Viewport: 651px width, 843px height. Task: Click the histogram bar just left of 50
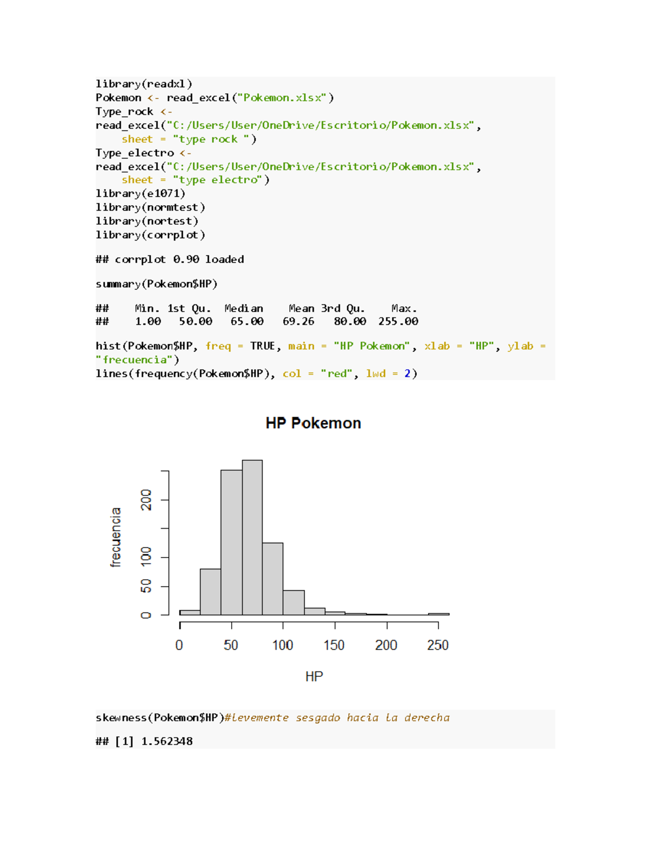[232, 543]
